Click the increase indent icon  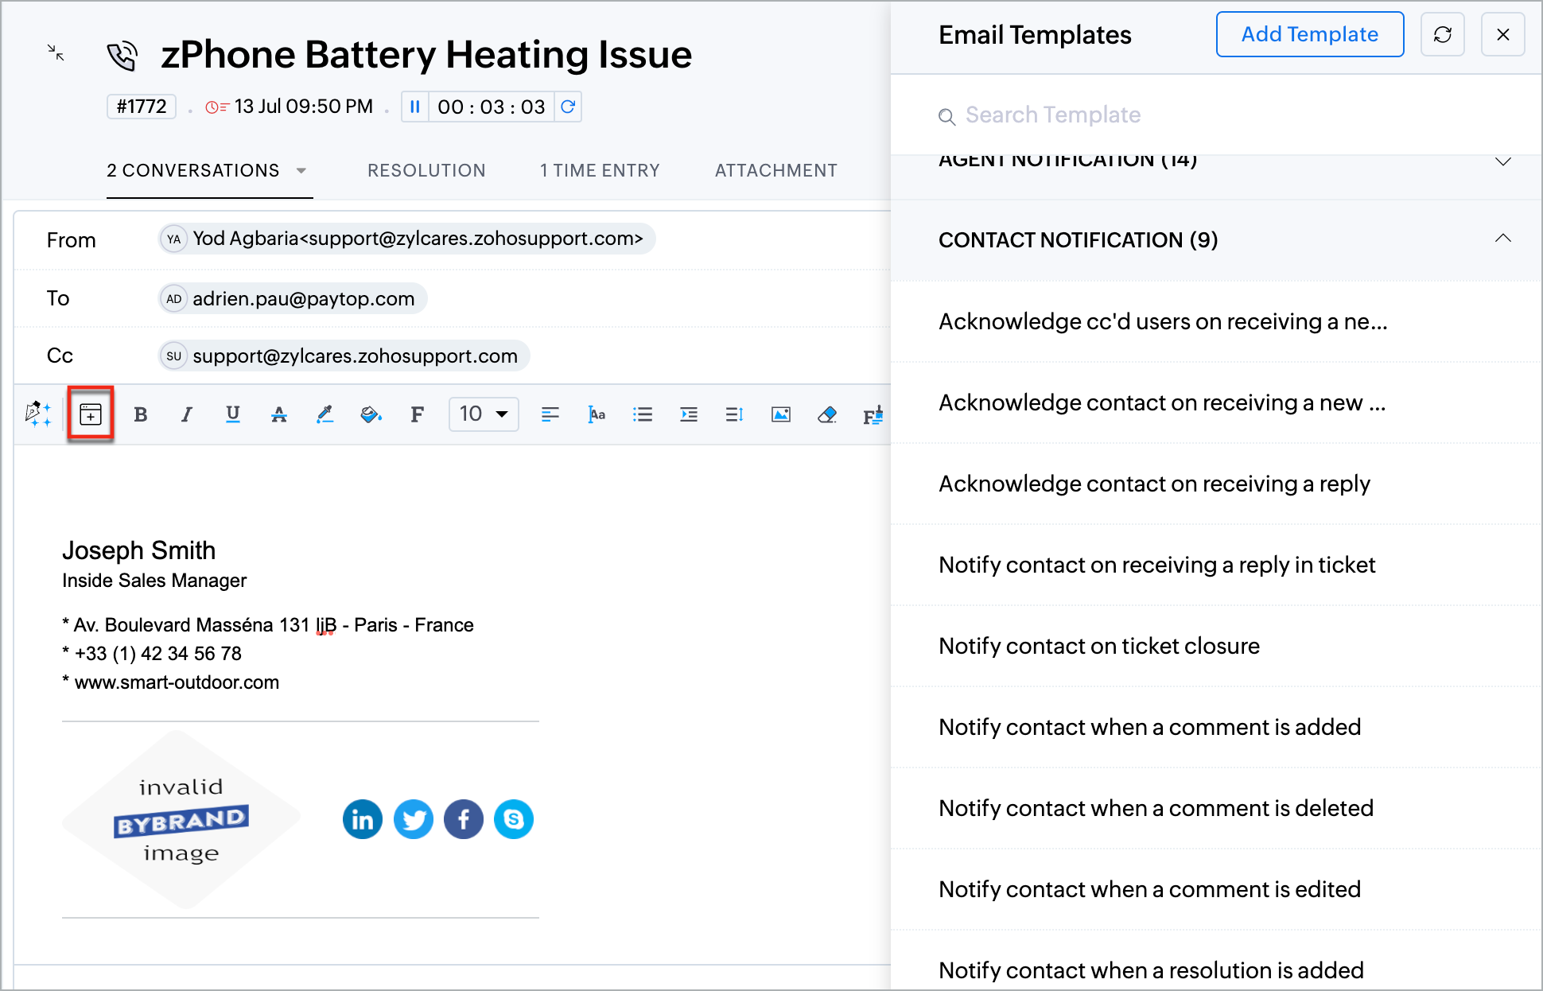pos(688,414)
